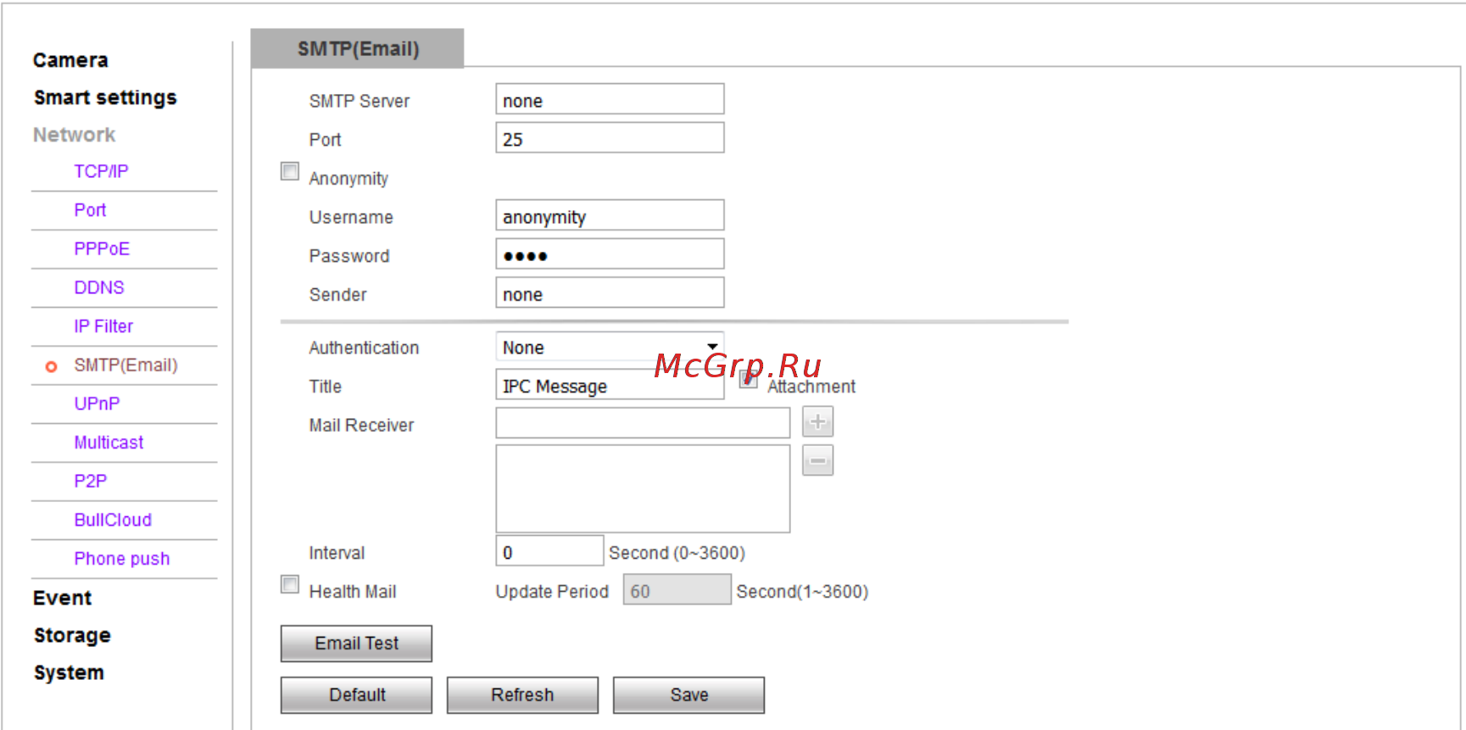Expand the Smart settings section
Image resolution: width=1466 pixels, height=730 pixels.
(105, 98)
